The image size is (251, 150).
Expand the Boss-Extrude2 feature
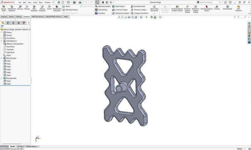tap(2, 78)
